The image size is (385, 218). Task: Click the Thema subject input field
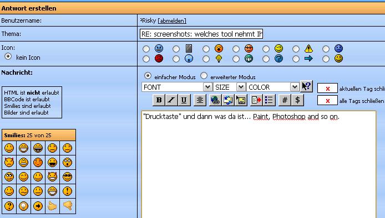(201, 34)
